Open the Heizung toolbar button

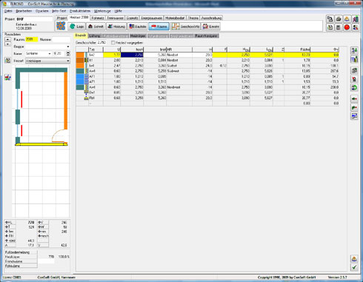[x=116, y=27]
